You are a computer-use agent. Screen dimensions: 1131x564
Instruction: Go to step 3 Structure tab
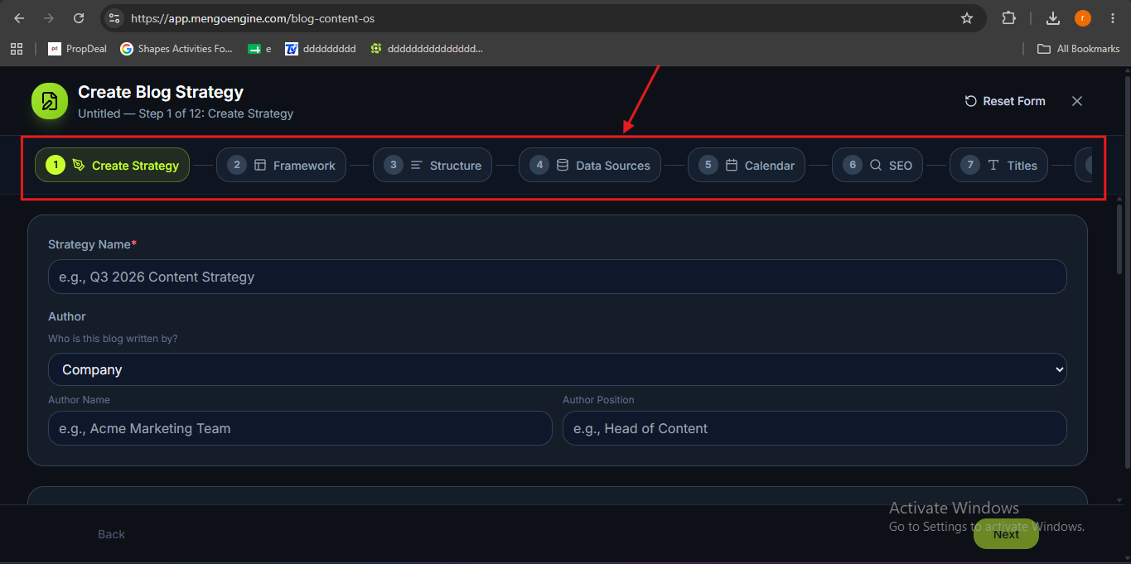[x=433, y=165]
